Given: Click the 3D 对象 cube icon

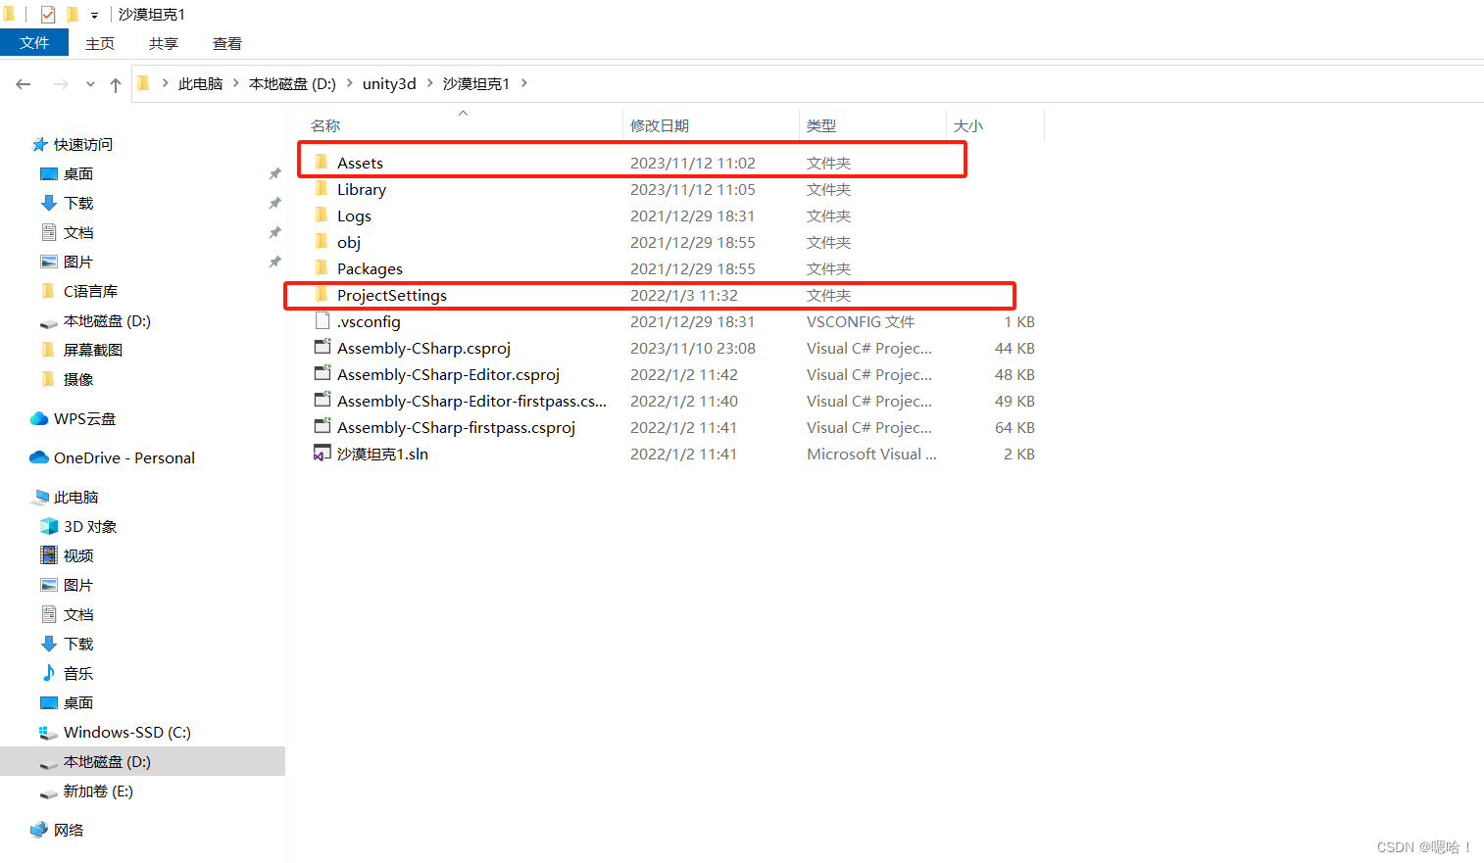Looking at the screenshot, I should click(x=49, y=526).
